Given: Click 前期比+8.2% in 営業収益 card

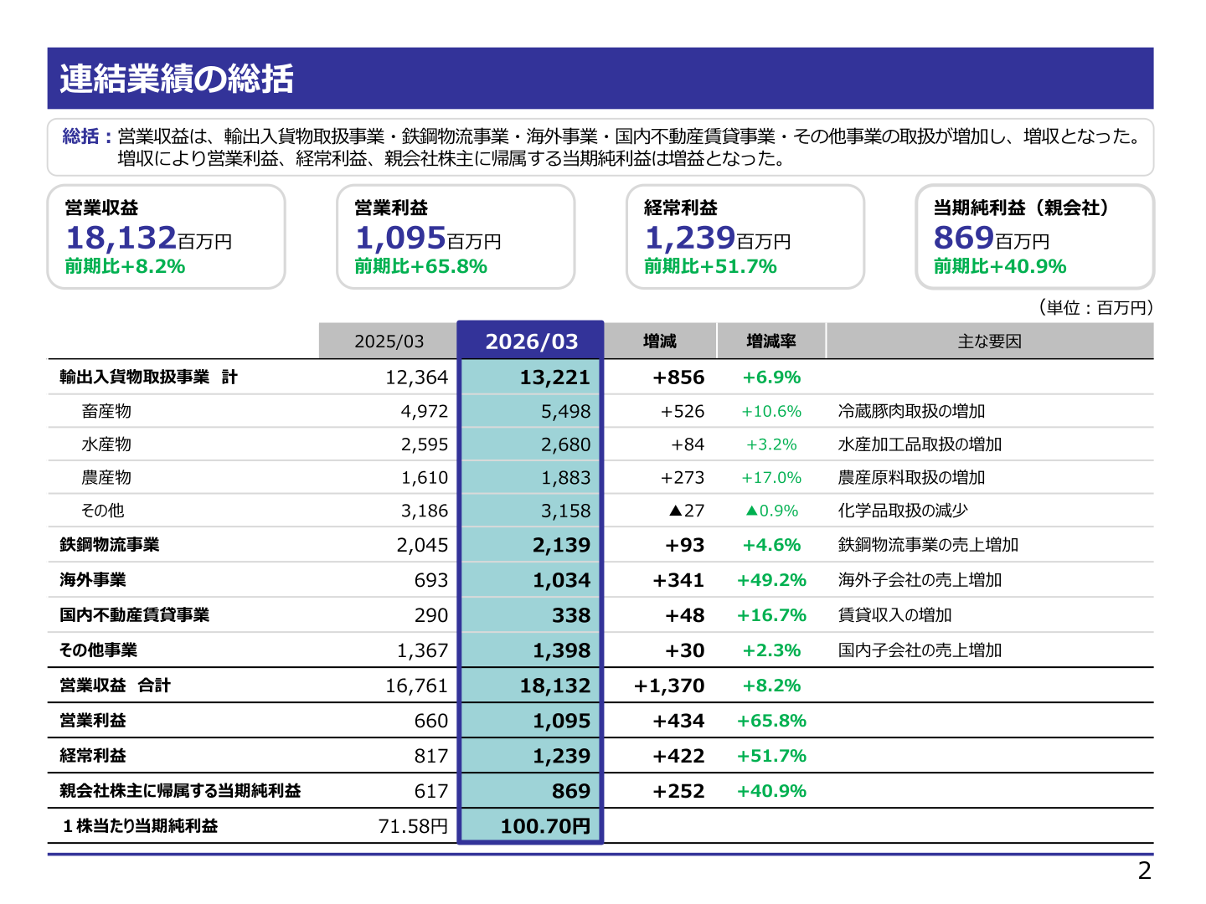Looking at the screenshot, I should [126, 267].
